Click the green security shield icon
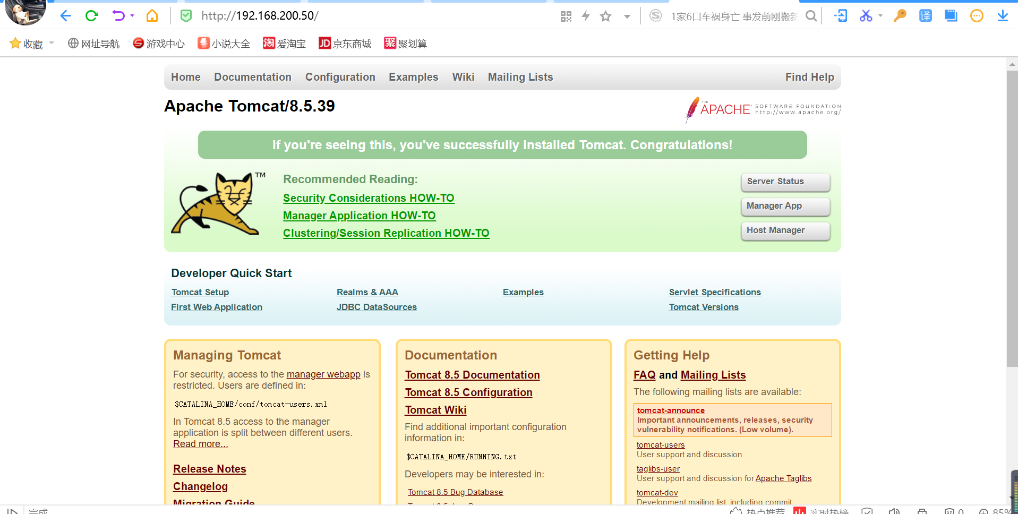The image size is (1018, 514). click(x=186, y=16)
